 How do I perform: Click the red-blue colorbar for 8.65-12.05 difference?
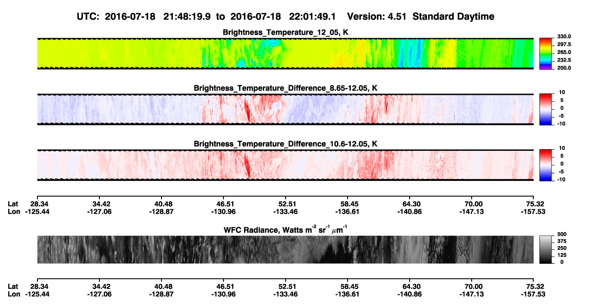point(546,109)
